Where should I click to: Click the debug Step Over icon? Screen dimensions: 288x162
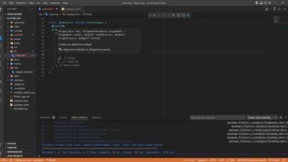coord(159,15)
